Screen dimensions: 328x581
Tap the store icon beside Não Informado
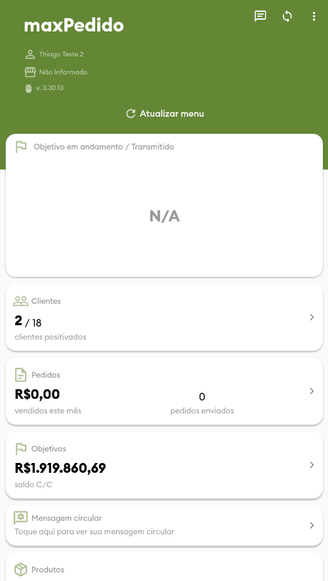[30, 72]
